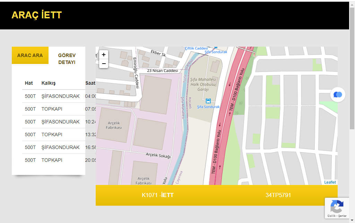Open the Leaflet attribution link
The height and width of the screenshot is (223, 355).
click(x=330, y=182)
